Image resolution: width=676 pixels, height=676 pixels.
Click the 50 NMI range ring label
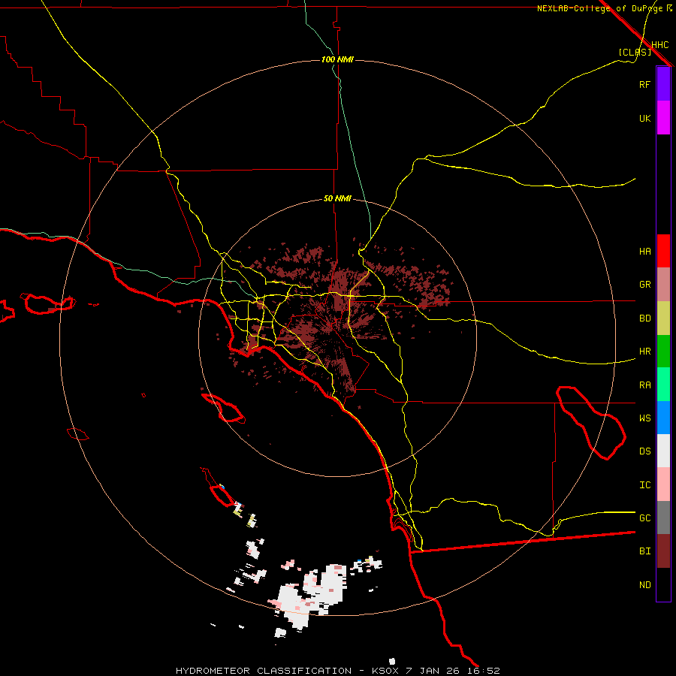pyautogui.click(x=337, y=198)
